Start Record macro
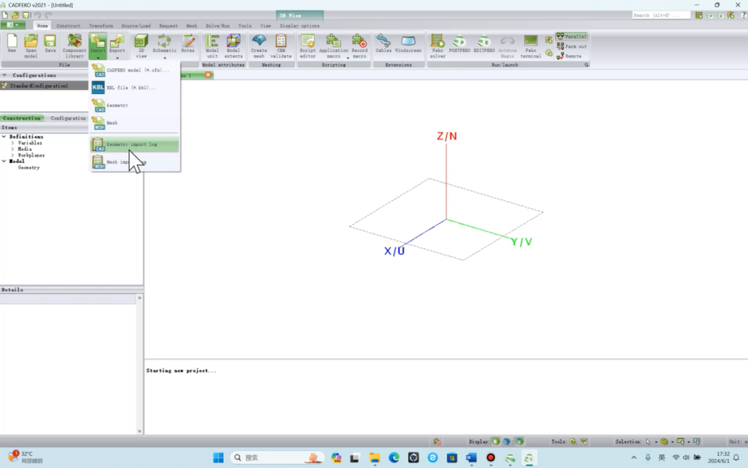The width and height of the screenshot is (748, 468). pyautogui.click(x=360, y=46)
